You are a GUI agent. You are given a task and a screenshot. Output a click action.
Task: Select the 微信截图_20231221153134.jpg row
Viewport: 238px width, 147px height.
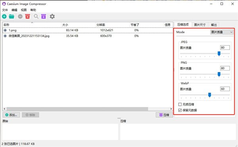pos(88,36)
